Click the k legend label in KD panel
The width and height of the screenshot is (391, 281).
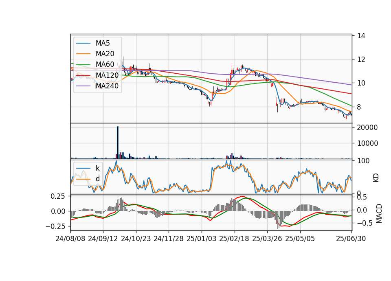point(97,168)
